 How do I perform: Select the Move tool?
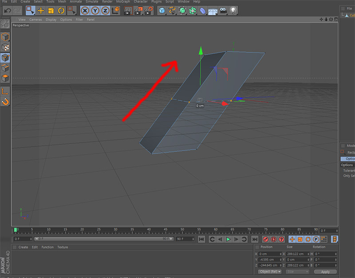(41, 11)
